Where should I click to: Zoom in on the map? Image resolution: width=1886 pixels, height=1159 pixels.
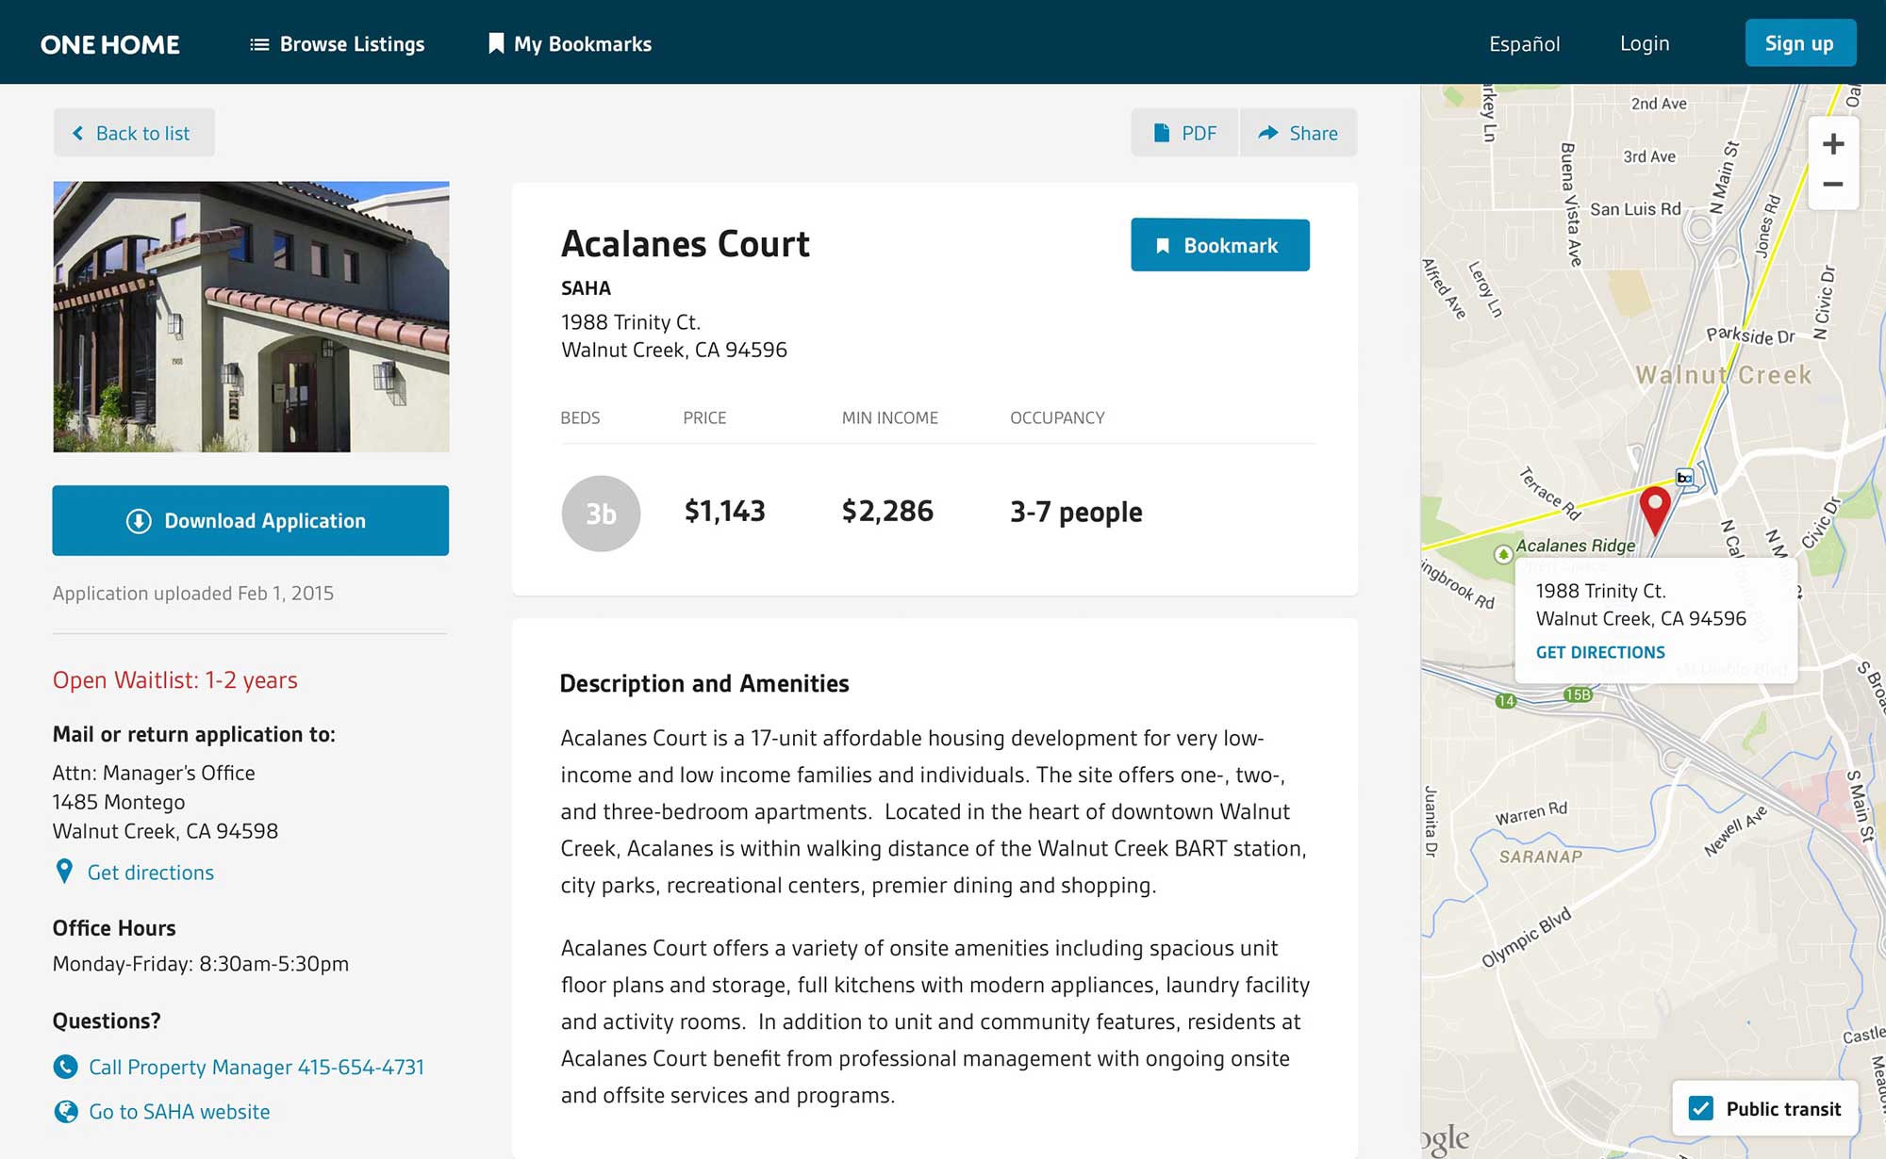1833,144
